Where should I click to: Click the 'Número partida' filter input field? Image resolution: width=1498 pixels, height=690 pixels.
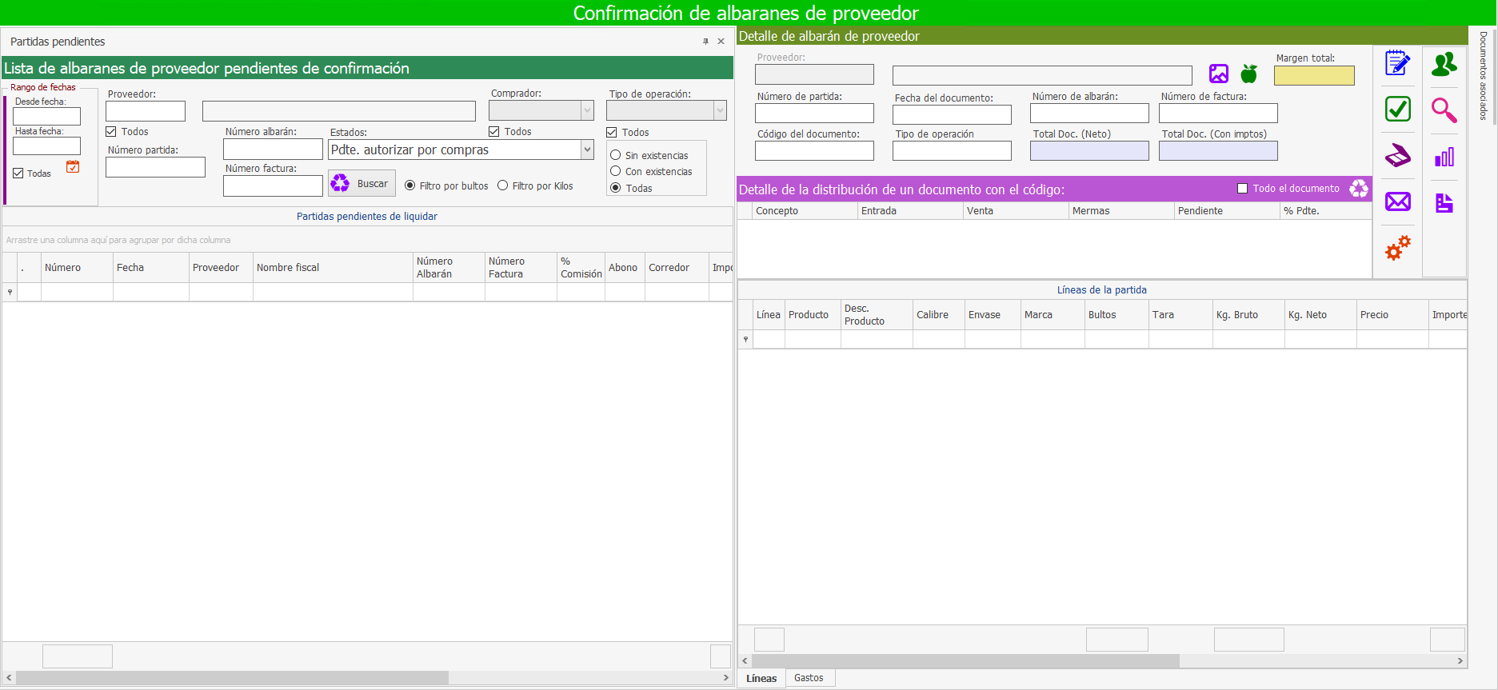click(155, 167)
